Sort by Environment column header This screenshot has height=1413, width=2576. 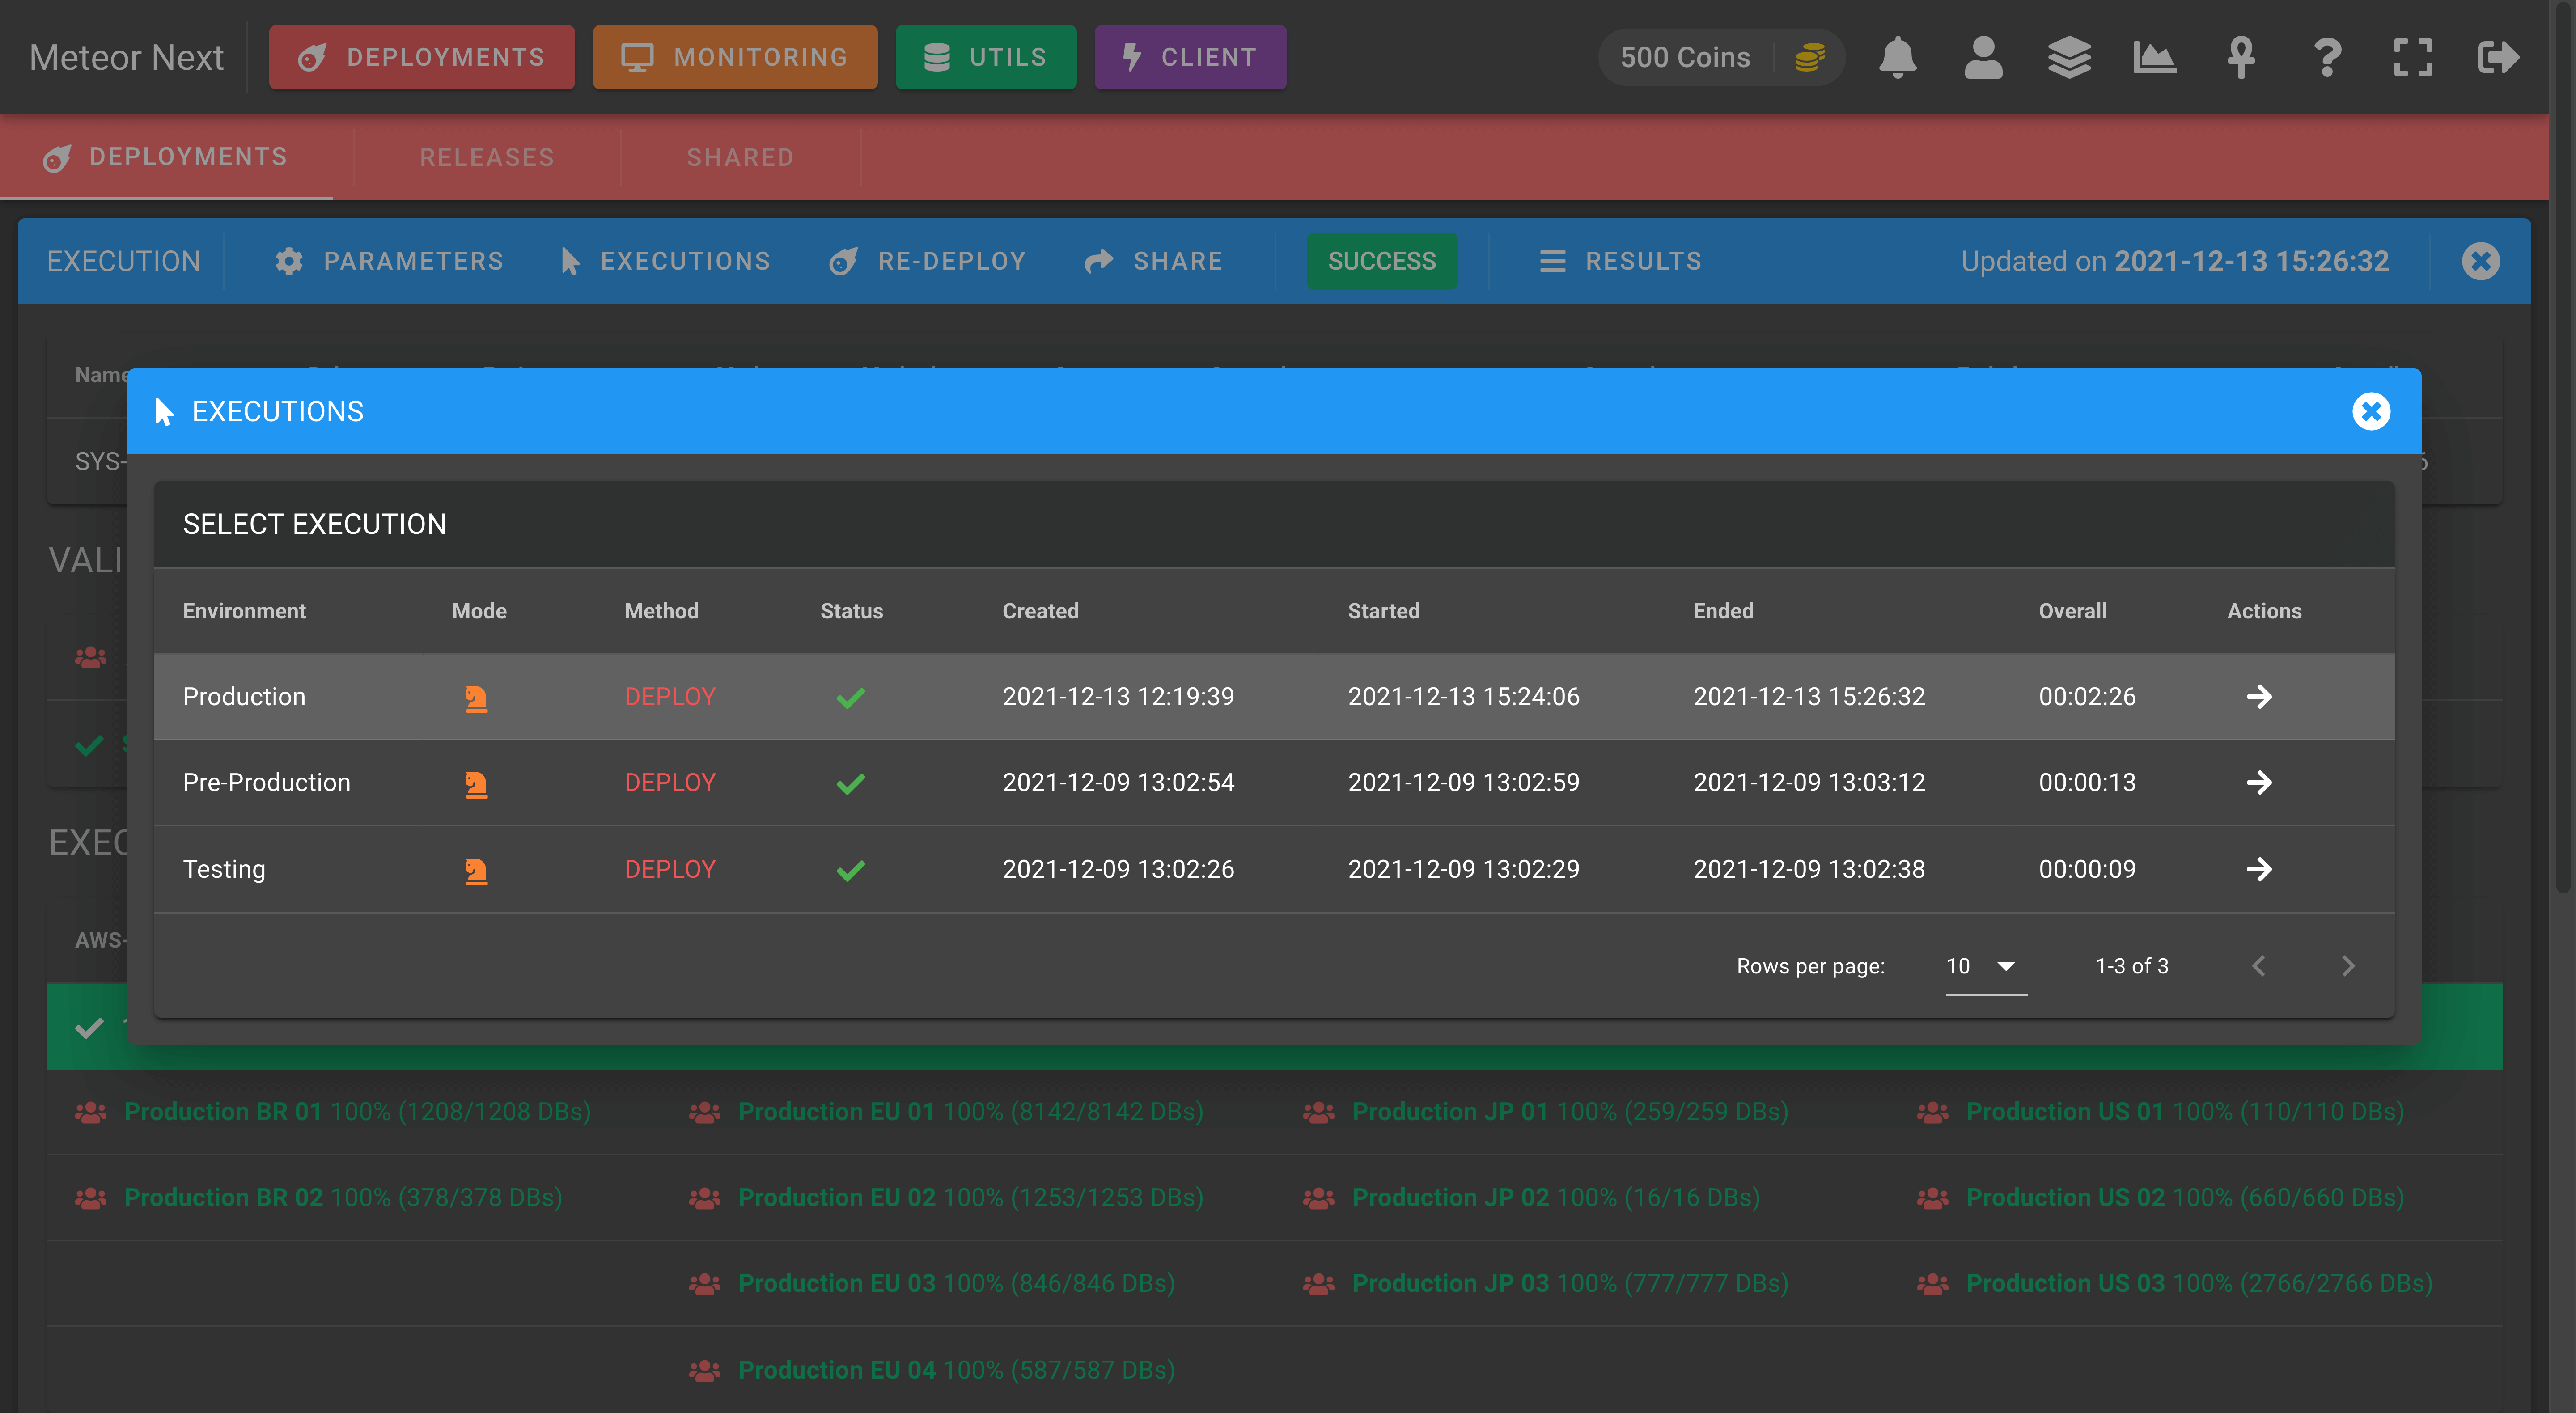(244, 611)
